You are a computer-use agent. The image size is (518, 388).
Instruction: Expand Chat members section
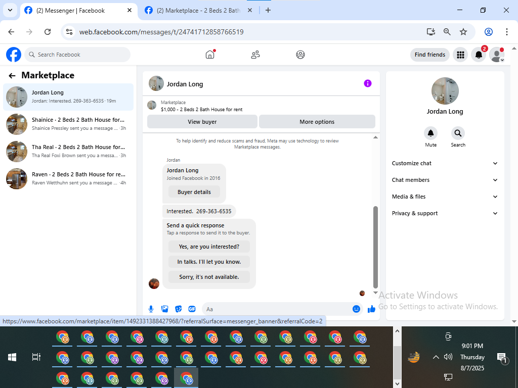click(x=445, y=180)
